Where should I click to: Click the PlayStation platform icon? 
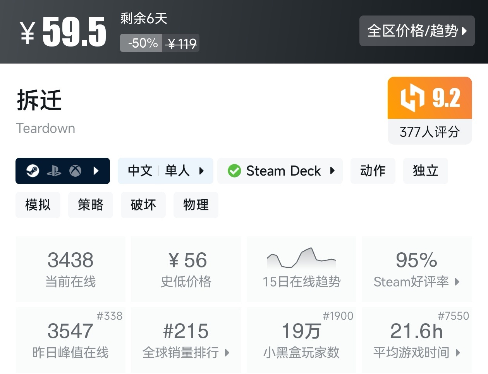(x=54, y=171)
